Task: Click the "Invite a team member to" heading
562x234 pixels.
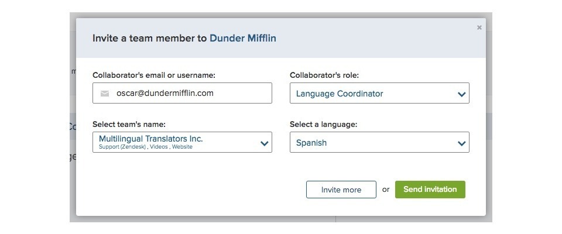Action: click(x=149, y=38)
